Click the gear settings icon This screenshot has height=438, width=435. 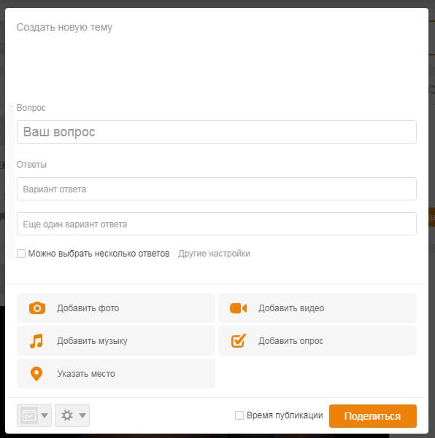pos(67,415)
